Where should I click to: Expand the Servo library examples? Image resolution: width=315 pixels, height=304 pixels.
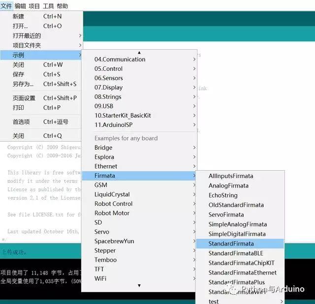pos(139,232)
